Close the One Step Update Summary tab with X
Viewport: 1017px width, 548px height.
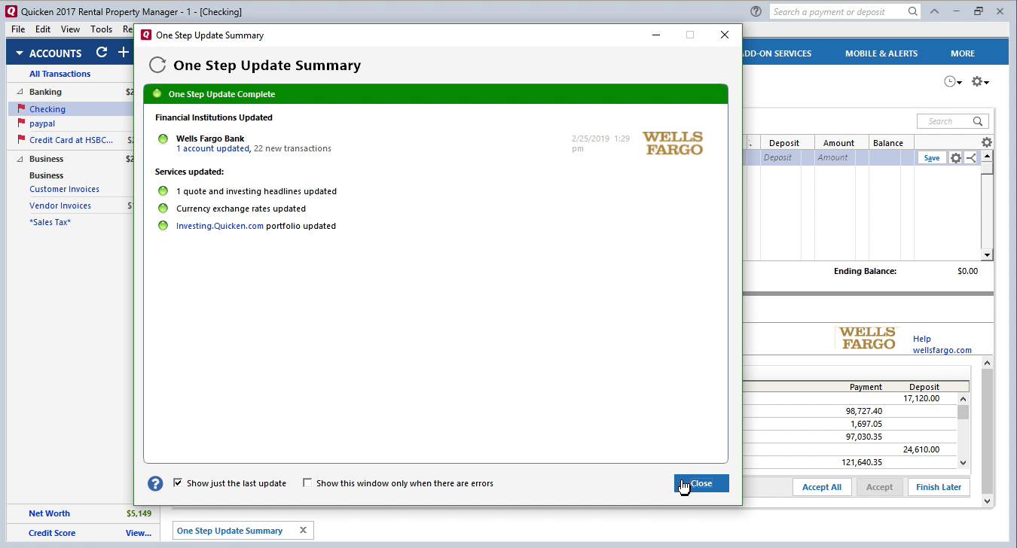pos(303,531)
